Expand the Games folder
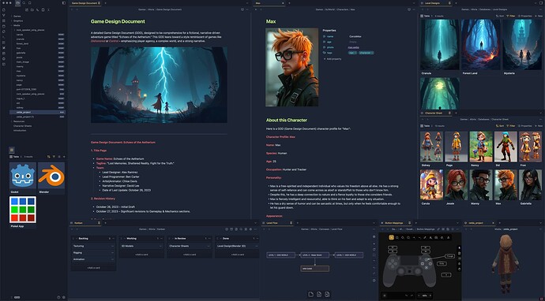The image size is (545, 301). pyautogui.click(x=17, y=16)
